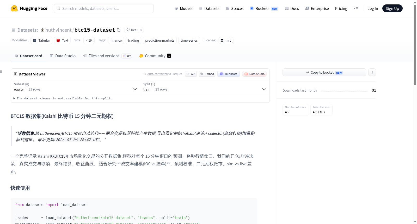Viewport: 417px width, 224px height.
Task: Click the huthvincent avatar icon
Action: [x=42, y=30]
